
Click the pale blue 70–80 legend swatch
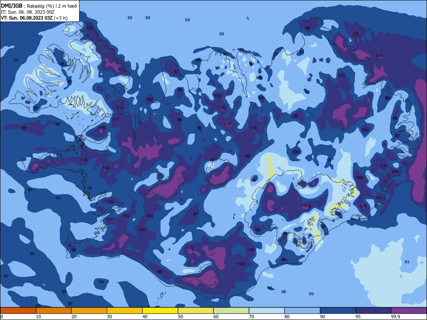click(x=267, y=311)
